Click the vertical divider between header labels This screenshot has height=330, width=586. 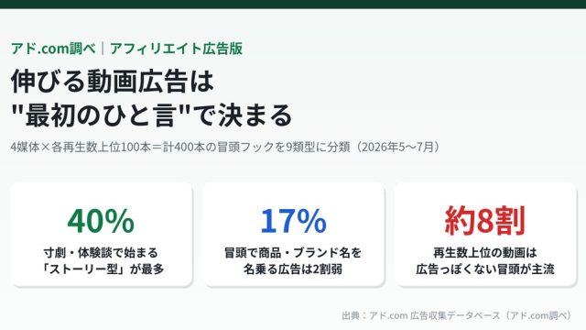point(103,49)
